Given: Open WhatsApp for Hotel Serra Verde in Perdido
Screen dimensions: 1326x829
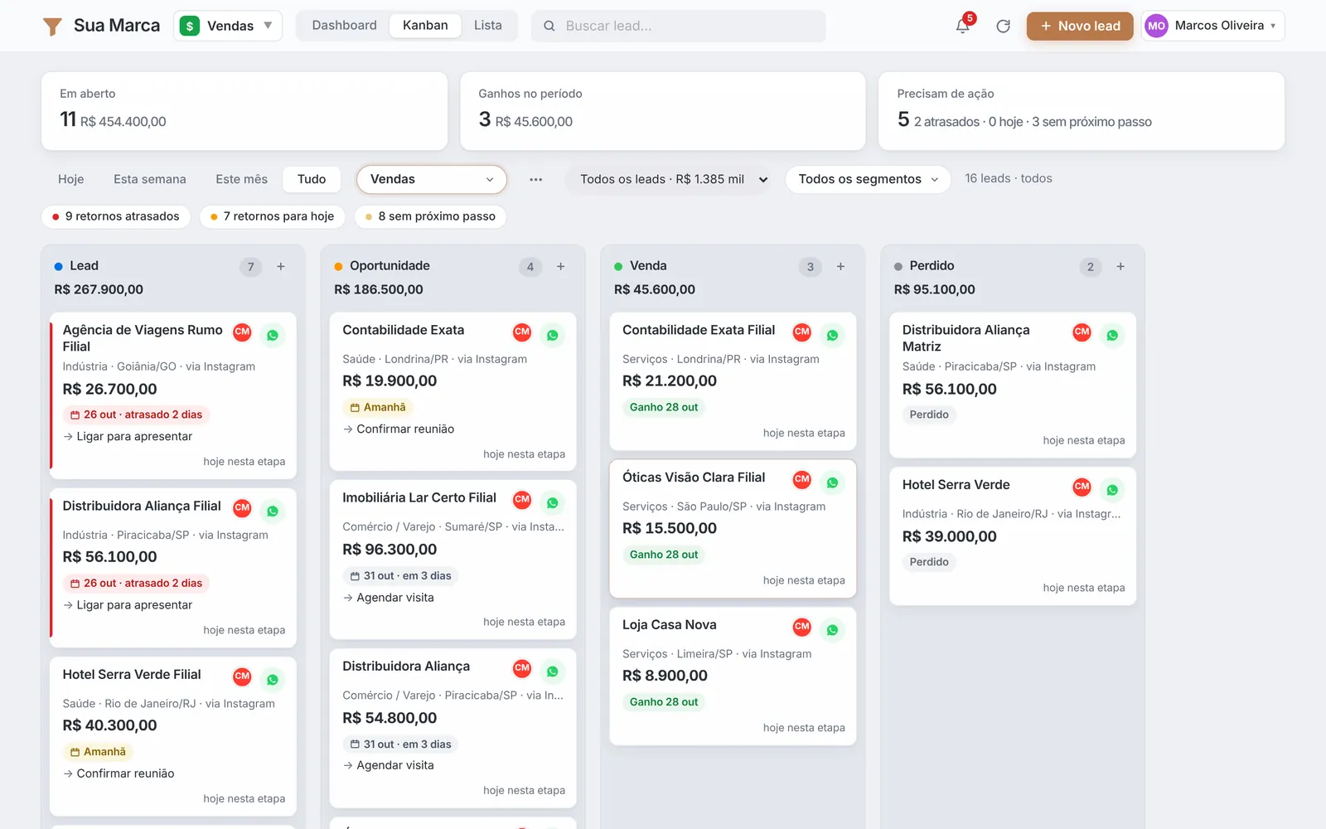Looking at the screenshot, I should pos(1112,490).
